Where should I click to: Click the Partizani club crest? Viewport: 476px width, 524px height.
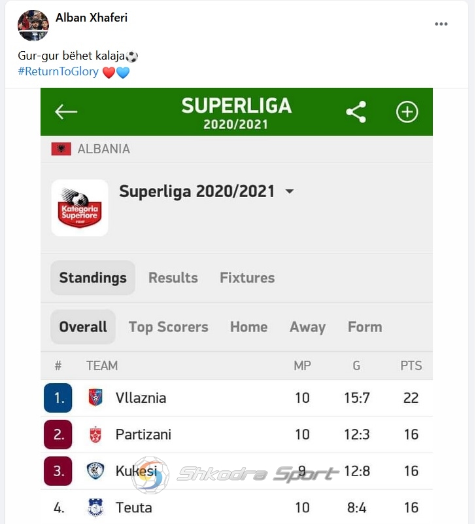(x=95, y=434)
